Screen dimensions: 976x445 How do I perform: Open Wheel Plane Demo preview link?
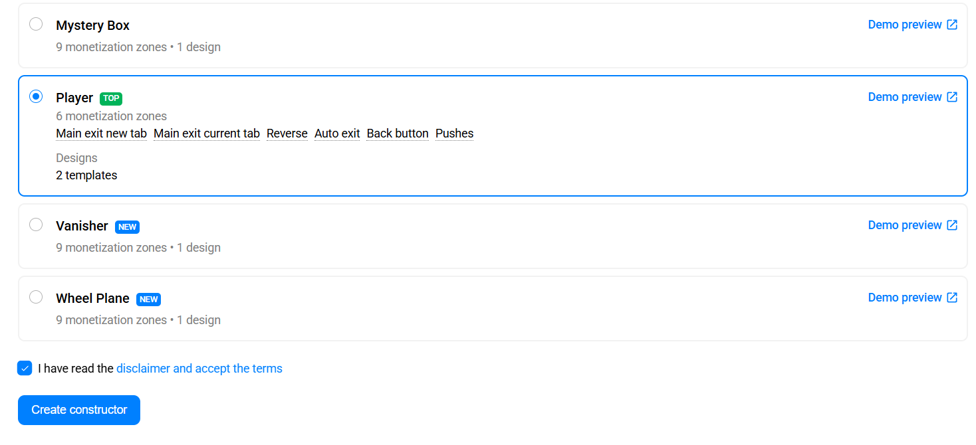(x=912, y=298)
